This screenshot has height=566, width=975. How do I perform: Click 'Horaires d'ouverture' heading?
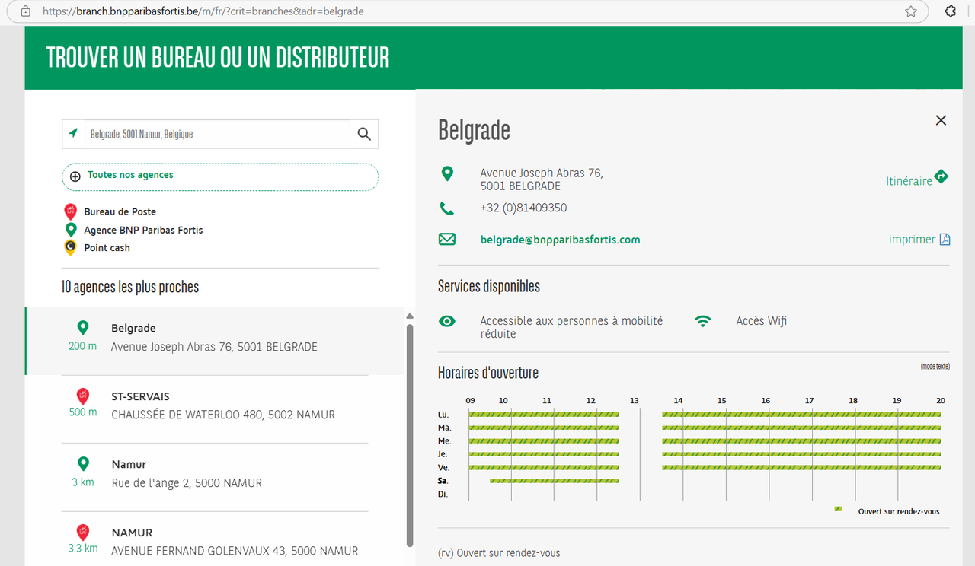[488, 373]
